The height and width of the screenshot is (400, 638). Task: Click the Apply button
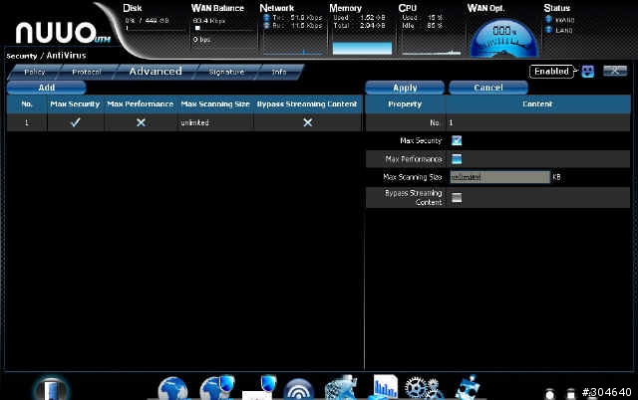click(405, 88)
